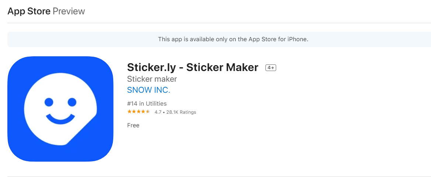
Task: Click the first orange rating star
Action: [x=129, y=112]
